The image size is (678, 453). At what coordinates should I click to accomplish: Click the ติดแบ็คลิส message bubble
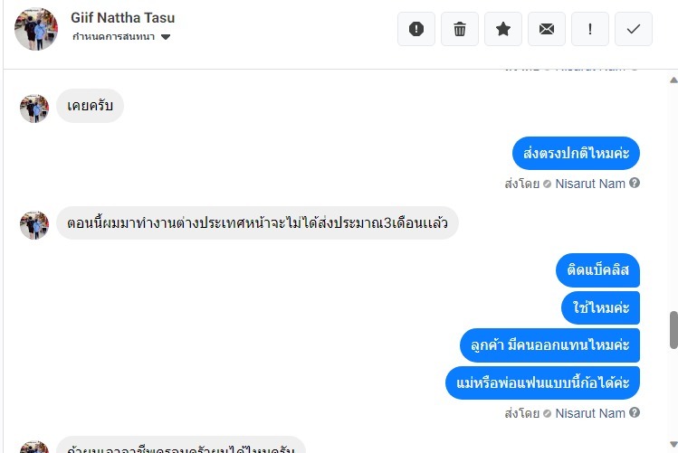point(597,270)
